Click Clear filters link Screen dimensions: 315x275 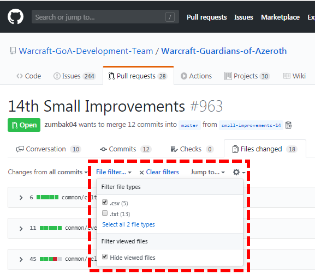click(x=162, y=172)
